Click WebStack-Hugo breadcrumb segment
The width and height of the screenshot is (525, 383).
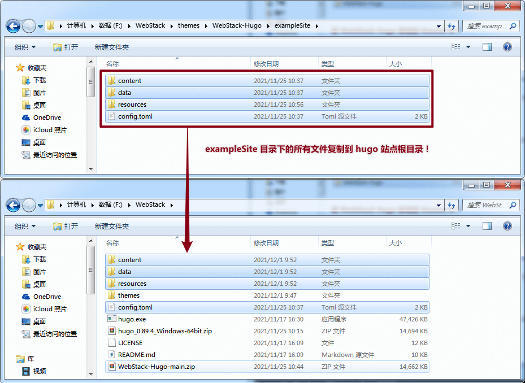[x=237, y=25]
